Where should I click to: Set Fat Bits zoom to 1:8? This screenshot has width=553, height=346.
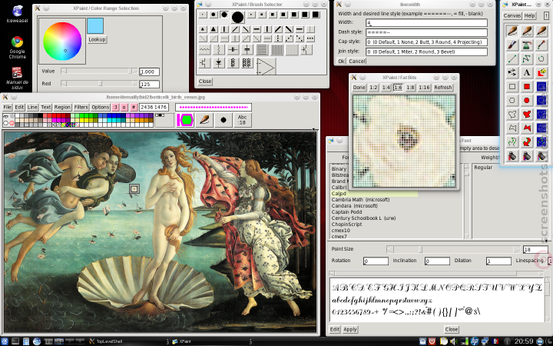click(x=410, y=87)
